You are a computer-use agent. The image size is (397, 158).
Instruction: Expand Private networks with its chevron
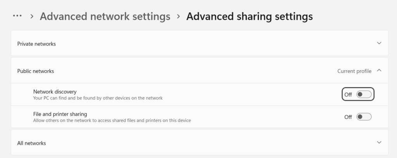(x=379, y=43)
